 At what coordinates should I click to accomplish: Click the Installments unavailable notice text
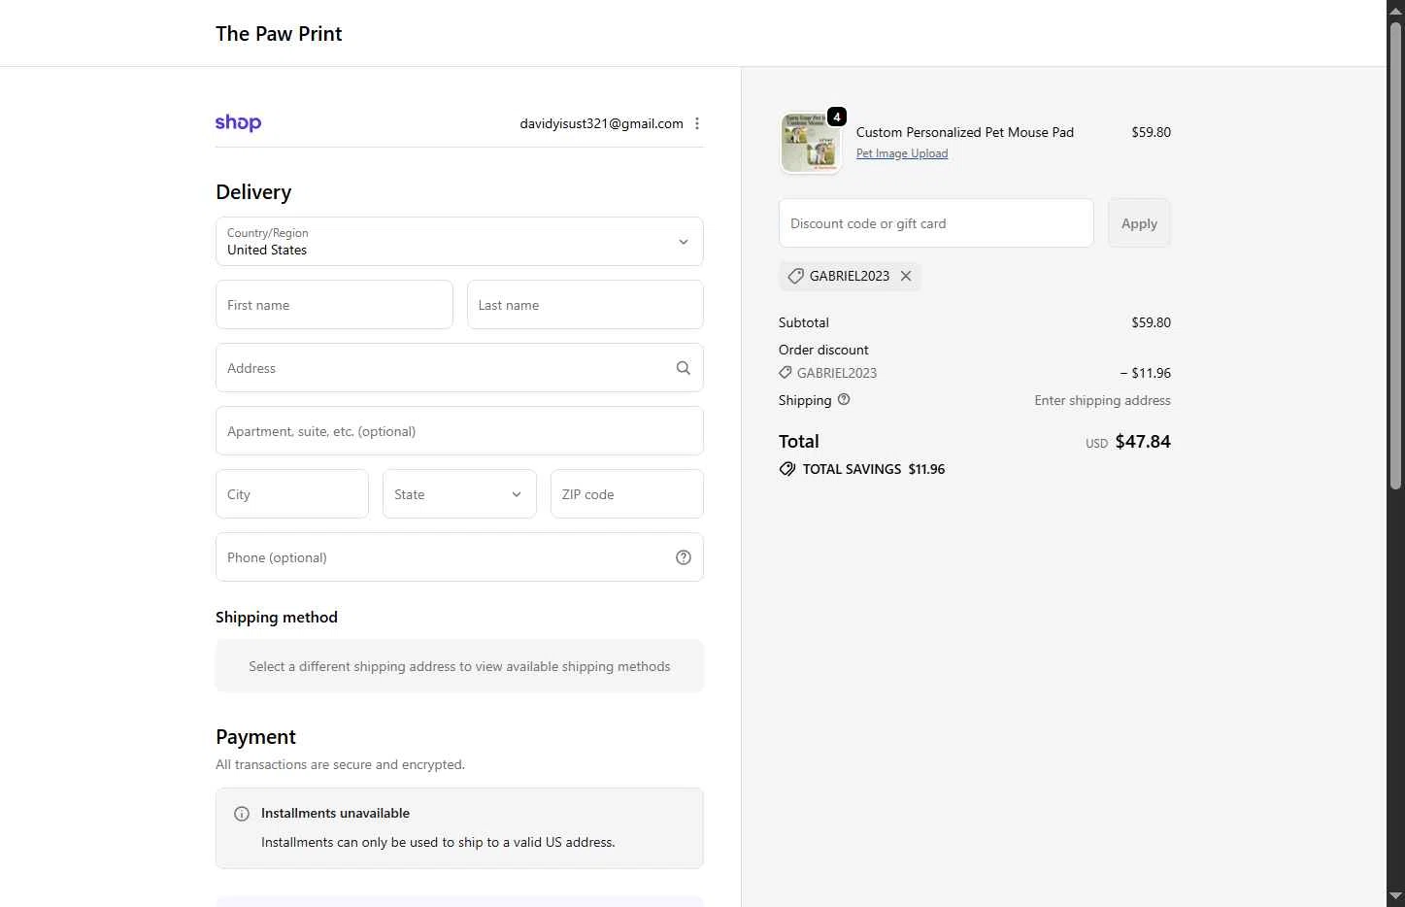click(438, 842)
